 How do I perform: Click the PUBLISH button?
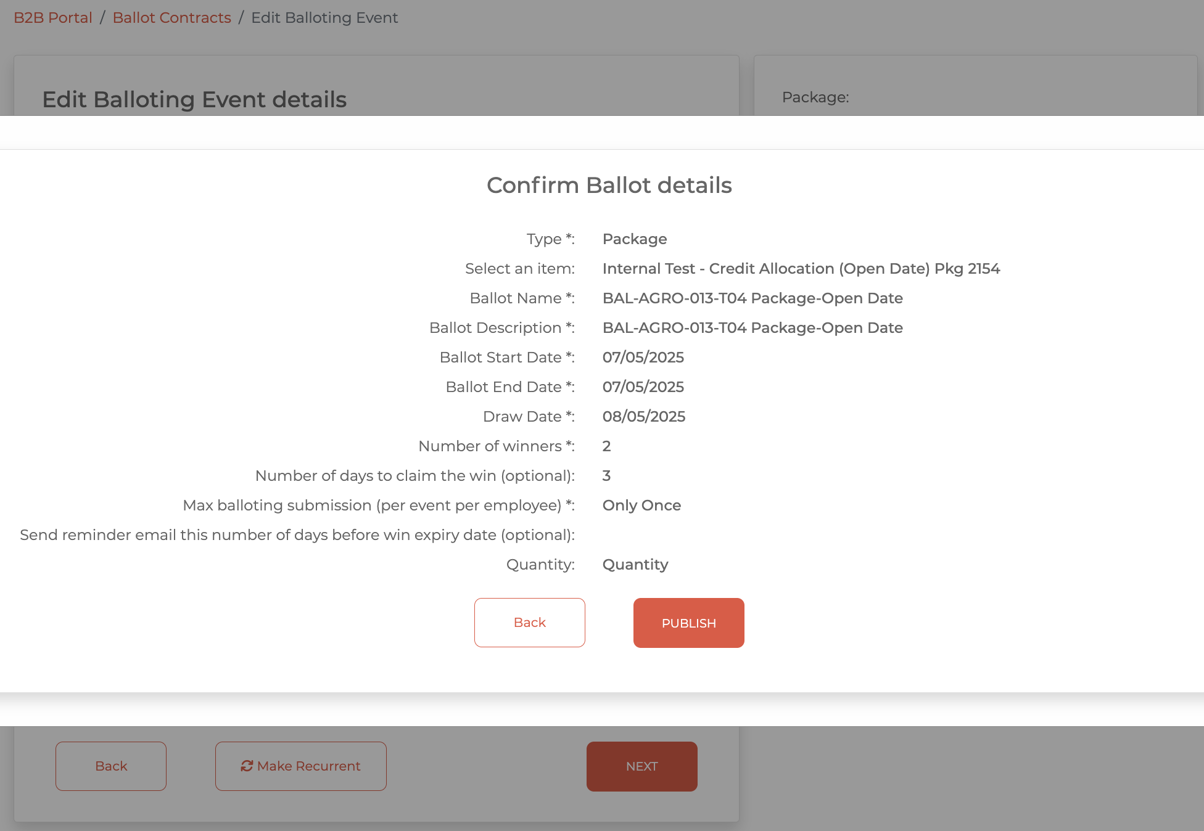(688, 623)
